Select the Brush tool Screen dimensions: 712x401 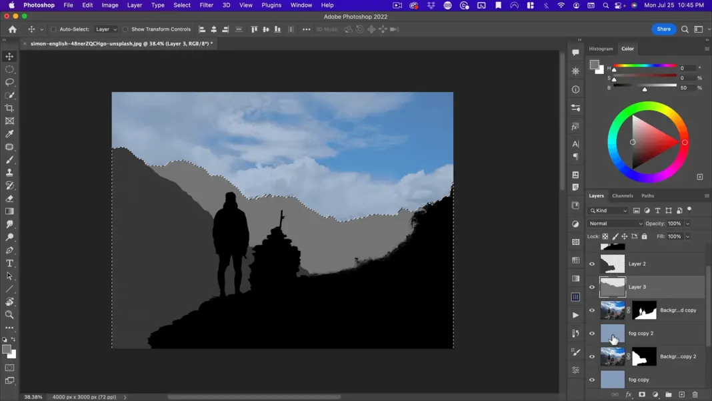(x=9, y=159)
